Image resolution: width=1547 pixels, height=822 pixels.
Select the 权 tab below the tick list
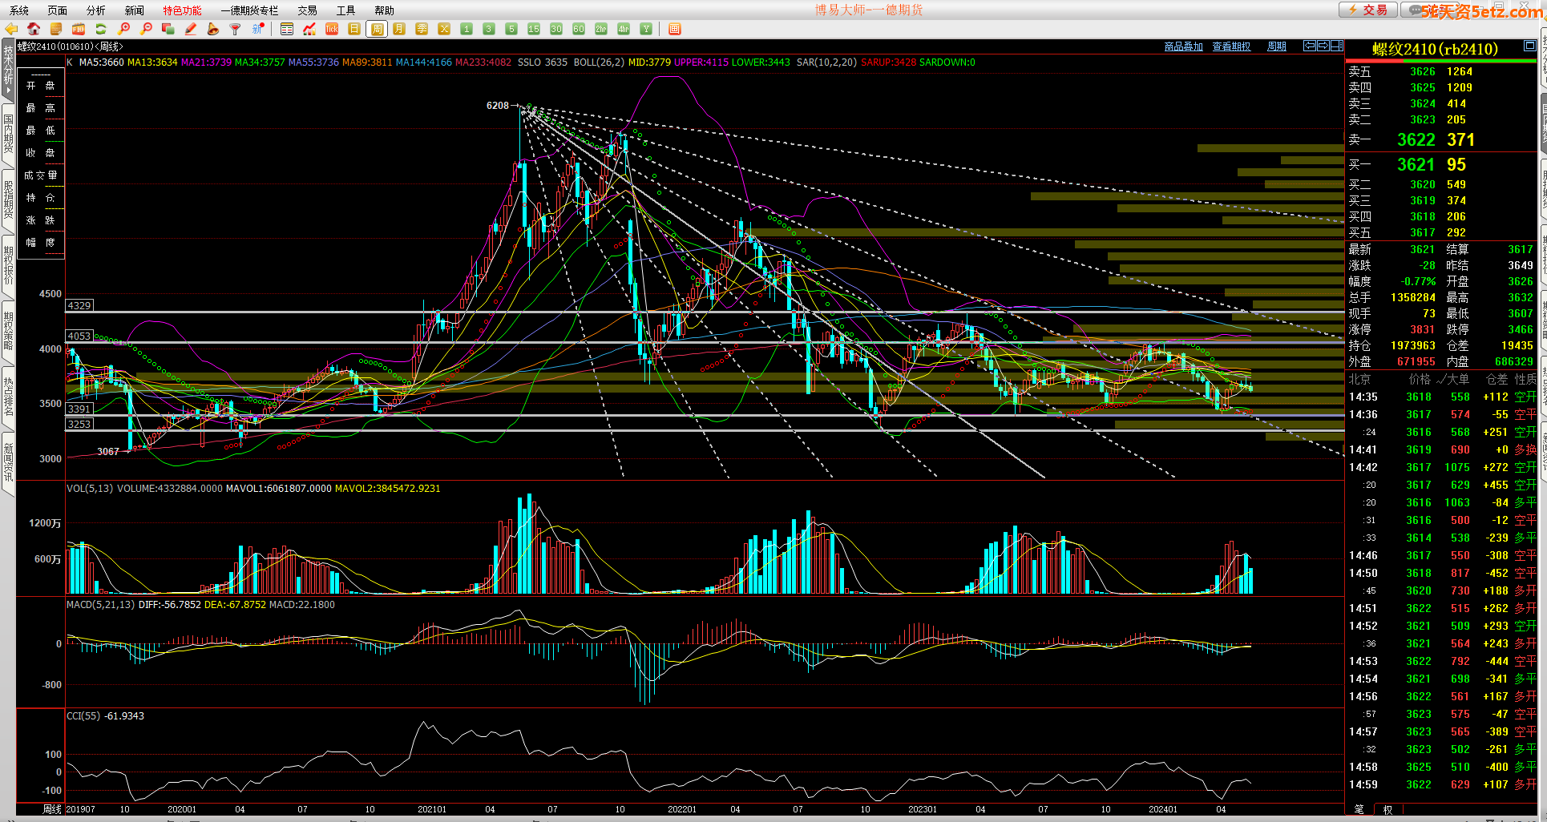(x=1387, y=809)
